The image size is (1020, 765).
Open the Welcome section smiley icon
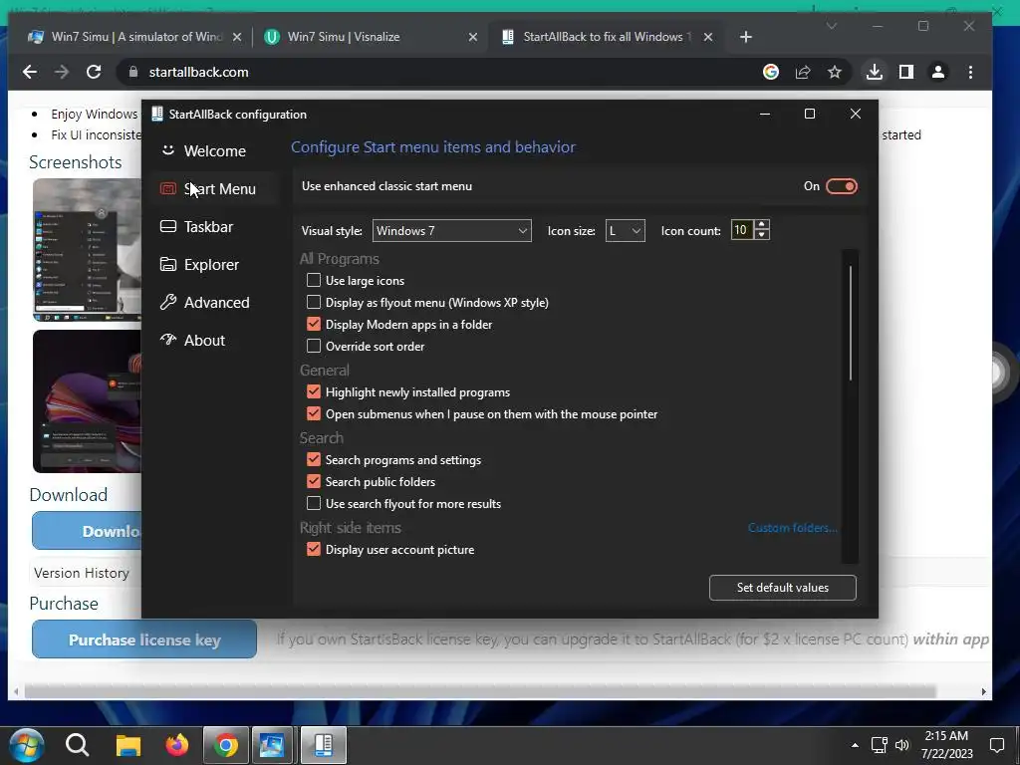pos(167,150)
